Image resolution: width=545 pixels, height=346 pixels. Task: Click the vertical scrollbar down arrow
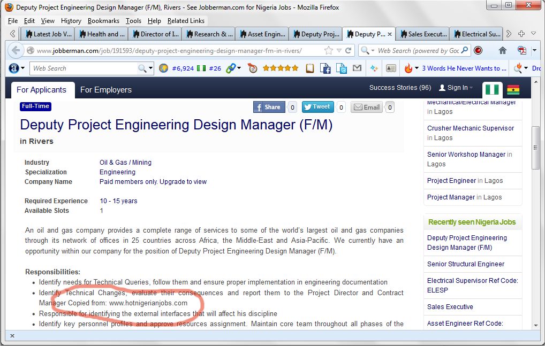535,326
